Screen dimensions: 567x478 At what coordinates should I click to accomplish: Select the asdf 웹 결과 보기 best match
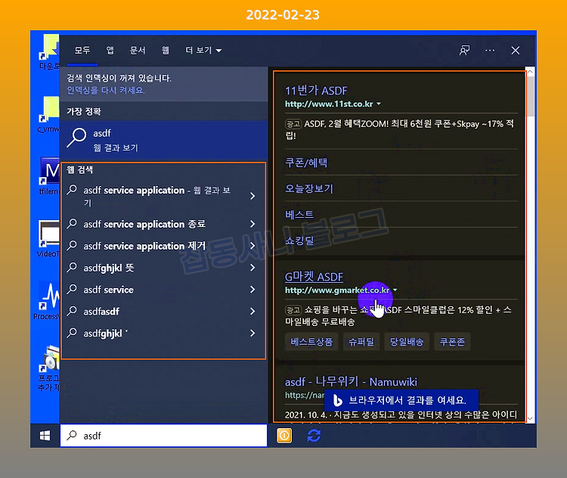tap(164, 141)
